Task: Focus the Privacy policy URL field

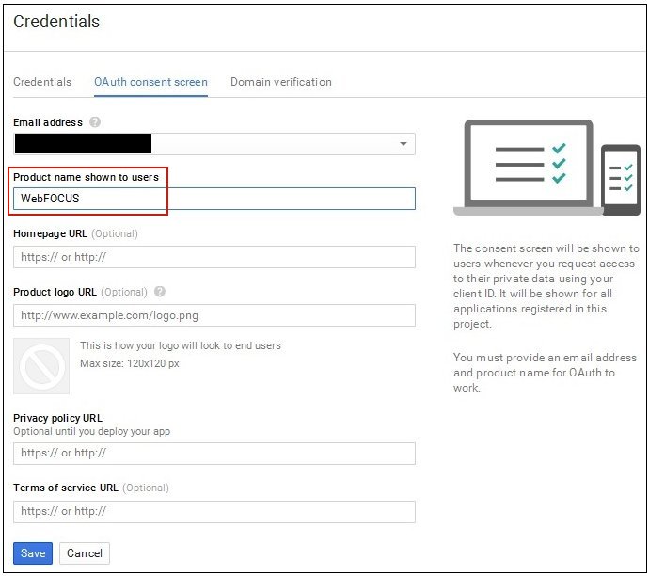Action: tap(214, 453)
